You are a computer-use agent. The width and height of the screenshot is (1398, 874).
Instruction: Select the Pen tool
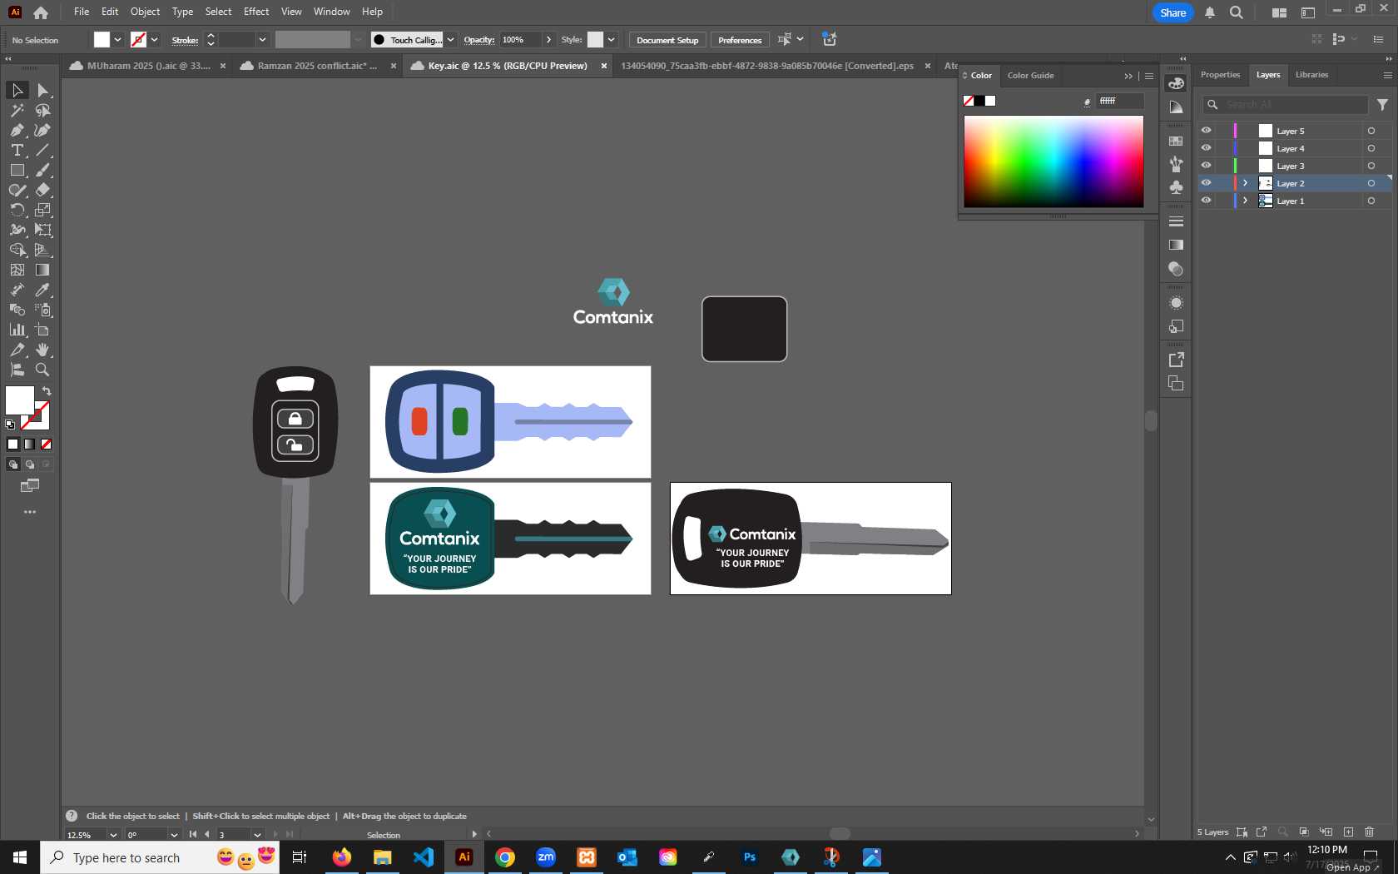tap(17, 130)
